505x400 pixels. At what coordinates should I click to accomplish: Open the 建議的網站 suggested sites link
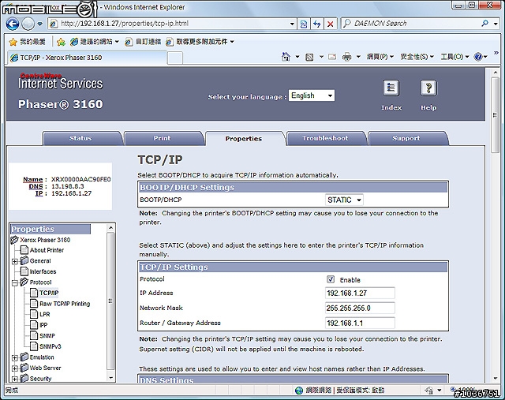click(95, 42)
